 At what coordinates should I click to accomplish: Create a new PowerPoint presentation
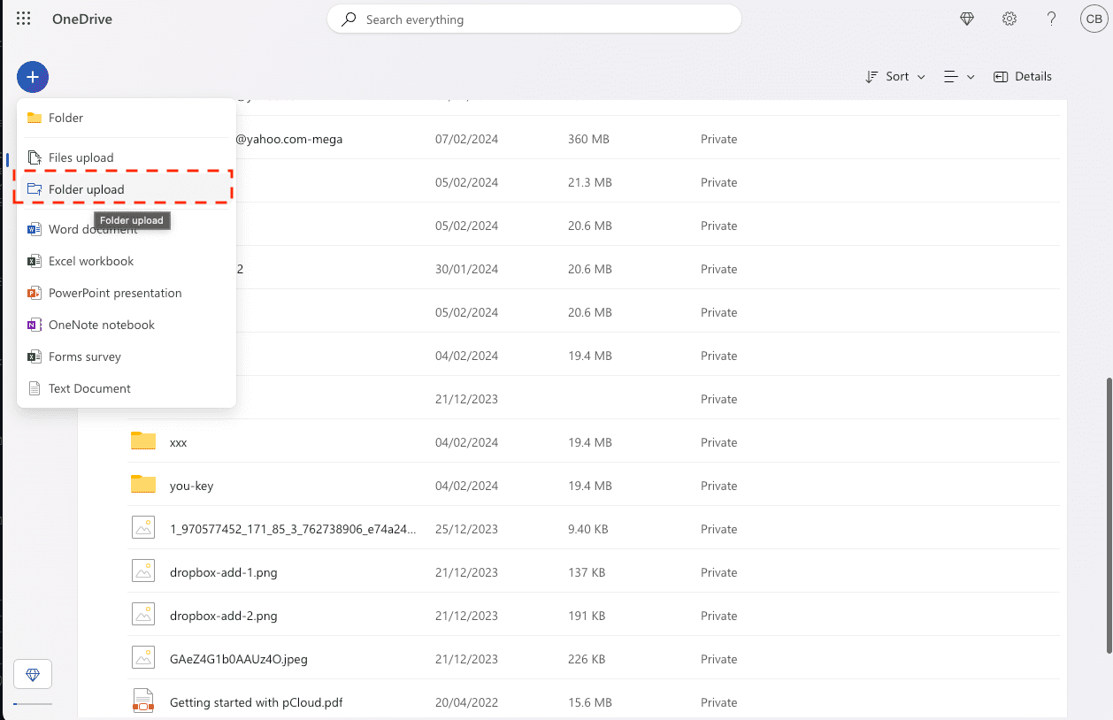(127, 293)
